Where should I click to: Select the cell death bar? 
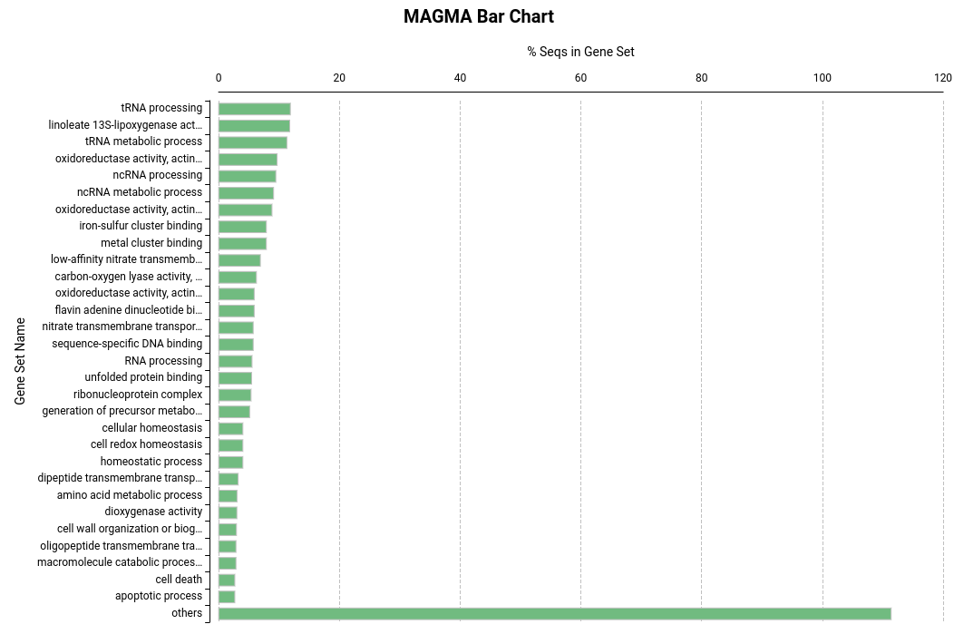tap(227, 580)
